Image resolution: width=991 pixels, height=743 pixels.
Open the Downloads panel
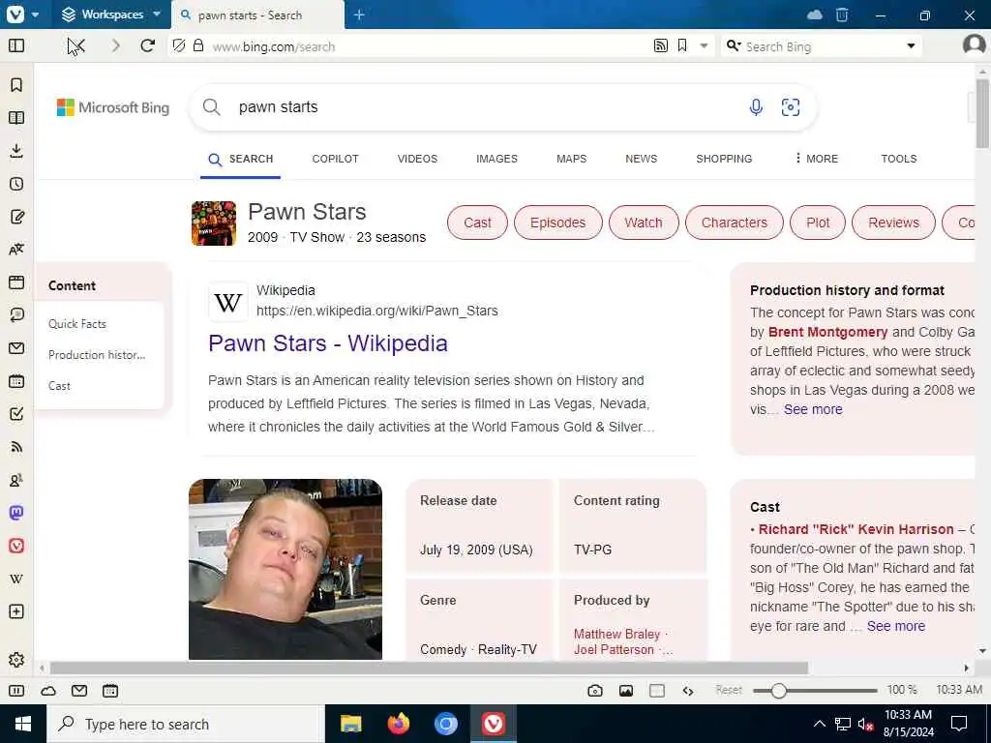coord(16,150)
